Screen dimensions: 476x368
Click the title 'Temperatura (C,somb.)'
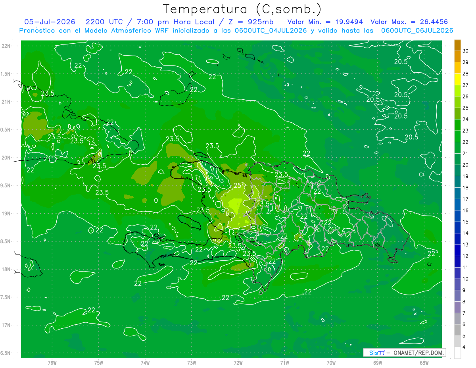click(x=242, y=10)
